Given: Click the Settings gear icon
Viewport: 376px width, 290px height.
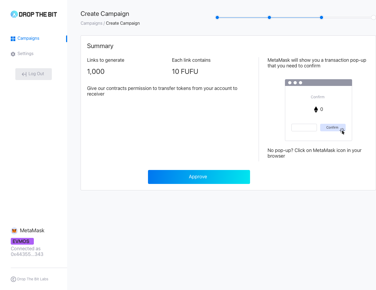Looking at the screenshot, I should click(x=13, y=54).
